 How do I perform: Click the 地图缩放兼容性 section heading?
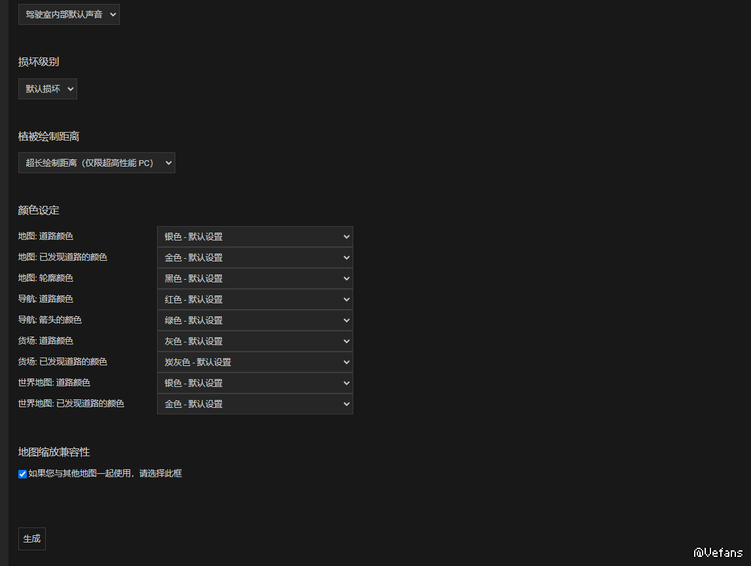point(54,452)
